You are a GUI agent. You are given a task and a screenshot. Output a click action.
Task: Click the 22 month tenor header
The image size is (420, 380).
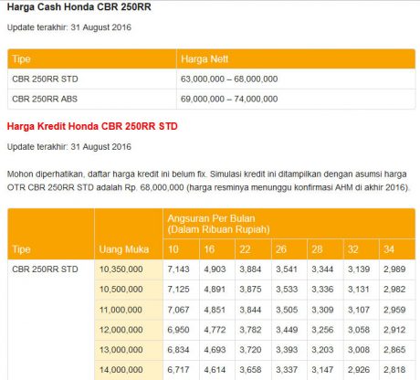[245, 249]
